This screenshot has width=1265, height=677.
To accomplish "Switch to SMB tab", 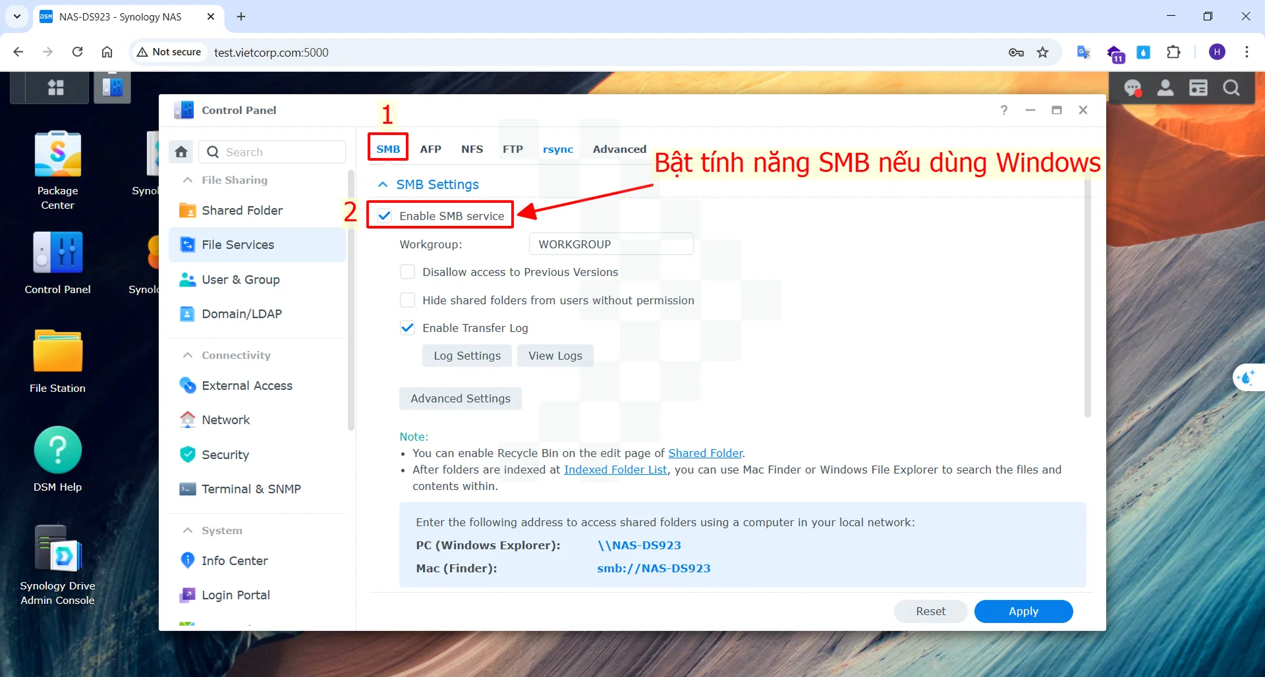I will coord(388,149).
